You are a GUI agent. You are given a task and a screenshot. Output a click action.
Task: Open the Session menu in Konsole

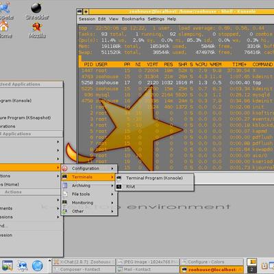pos(87,19)
